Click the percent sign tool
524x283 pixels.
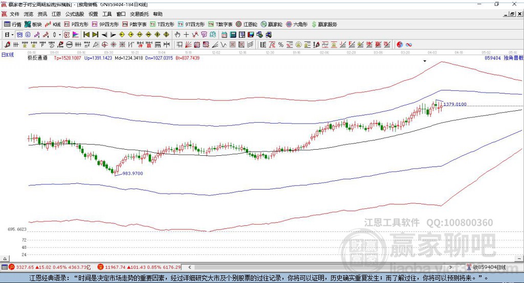click(281, 45)
